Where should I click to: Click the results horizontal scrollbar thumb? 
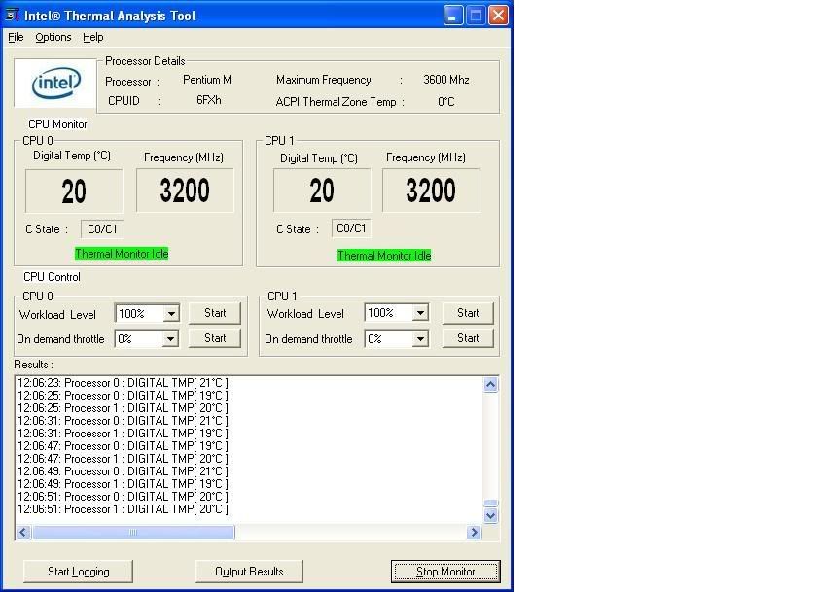tap(133, 532)
